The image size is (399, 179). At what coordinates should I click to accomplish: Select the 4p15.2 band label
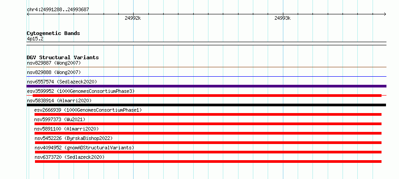35,39
